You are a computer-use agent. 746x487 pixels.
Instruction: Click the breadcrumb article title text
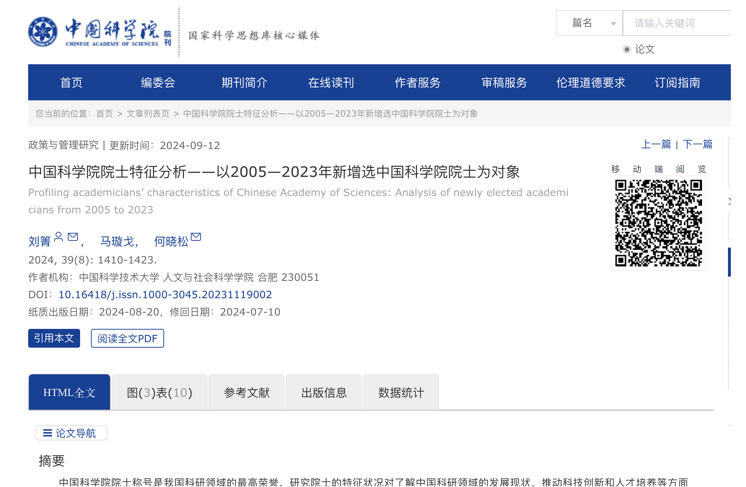[330, 114]
